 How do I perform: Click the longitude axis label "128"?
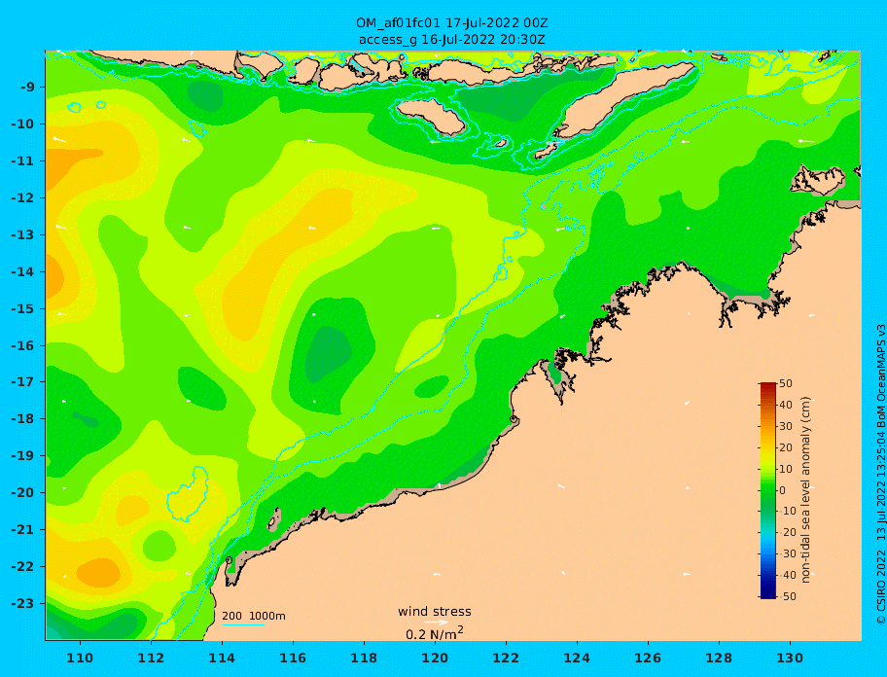coord(719,658)
